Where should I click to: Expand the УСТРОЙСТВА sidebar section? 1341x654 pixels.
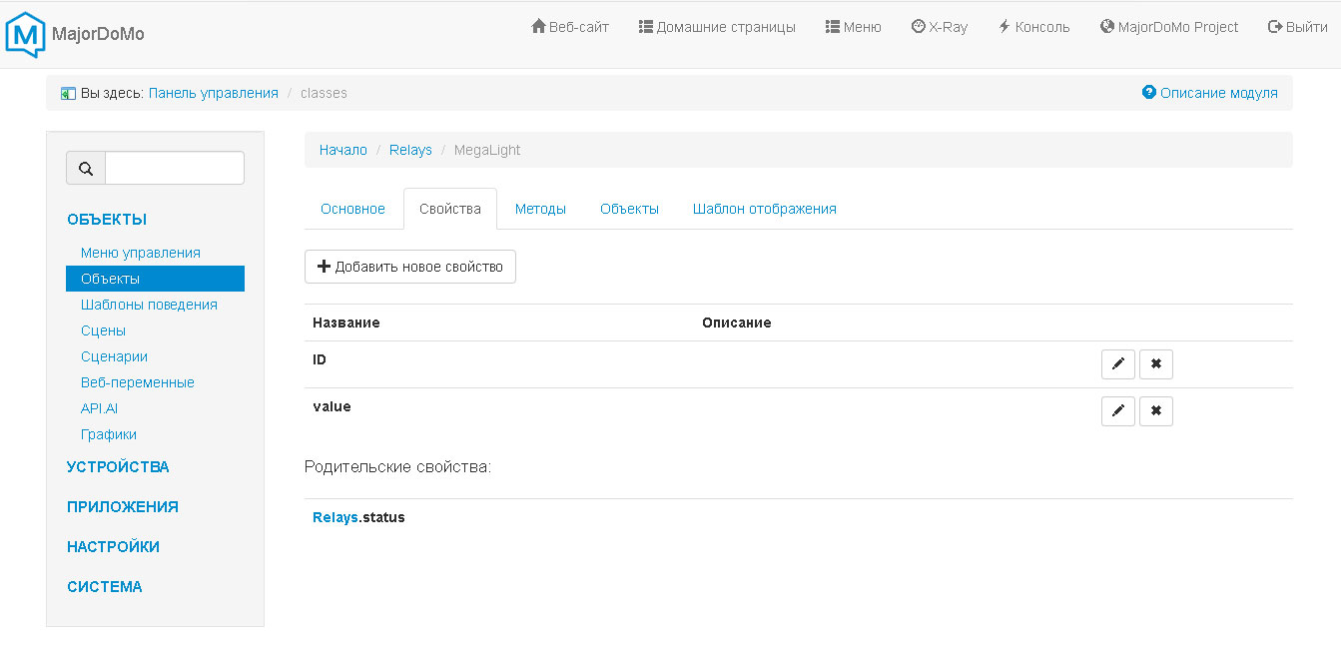point(118,467)
